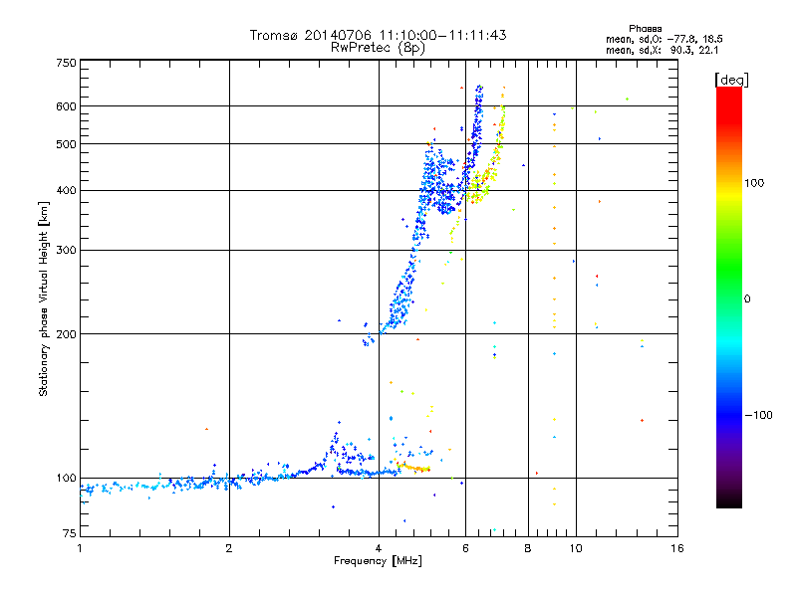Click the y-axis tick label '200'
Image resolution: width=797 pixels, height=597 pixels.
click(x=66, y=334)
